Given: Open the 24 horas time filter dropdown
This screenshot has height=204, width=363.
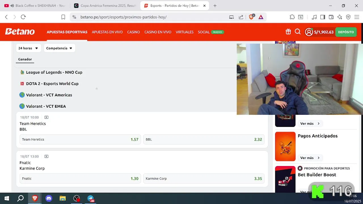Looking at the screenshot, I should [28, 48].
